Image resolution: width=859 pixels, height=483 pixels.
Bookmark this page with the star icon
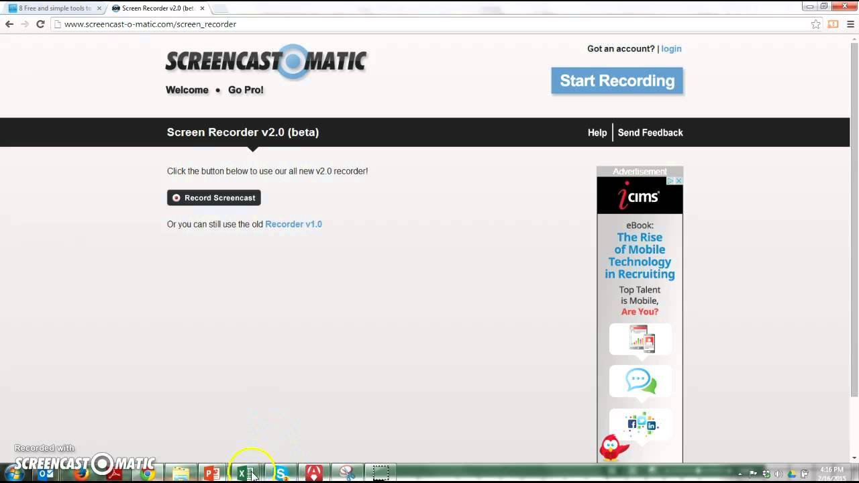click(815, 24)
